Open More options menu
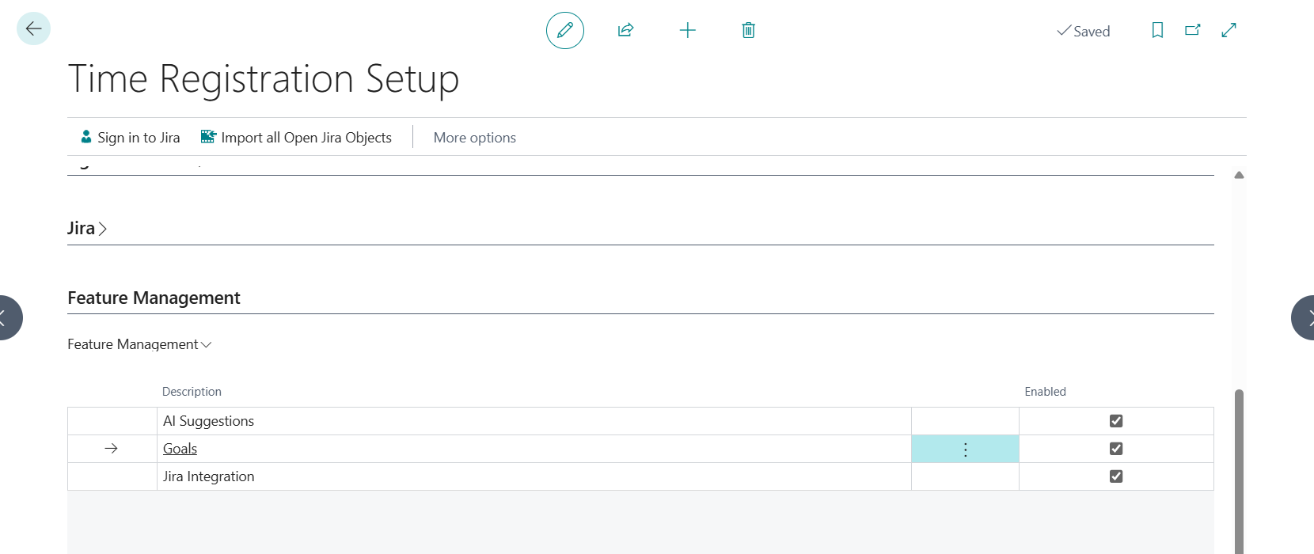Screen dimensions: 1314x554 click(474, 138)
